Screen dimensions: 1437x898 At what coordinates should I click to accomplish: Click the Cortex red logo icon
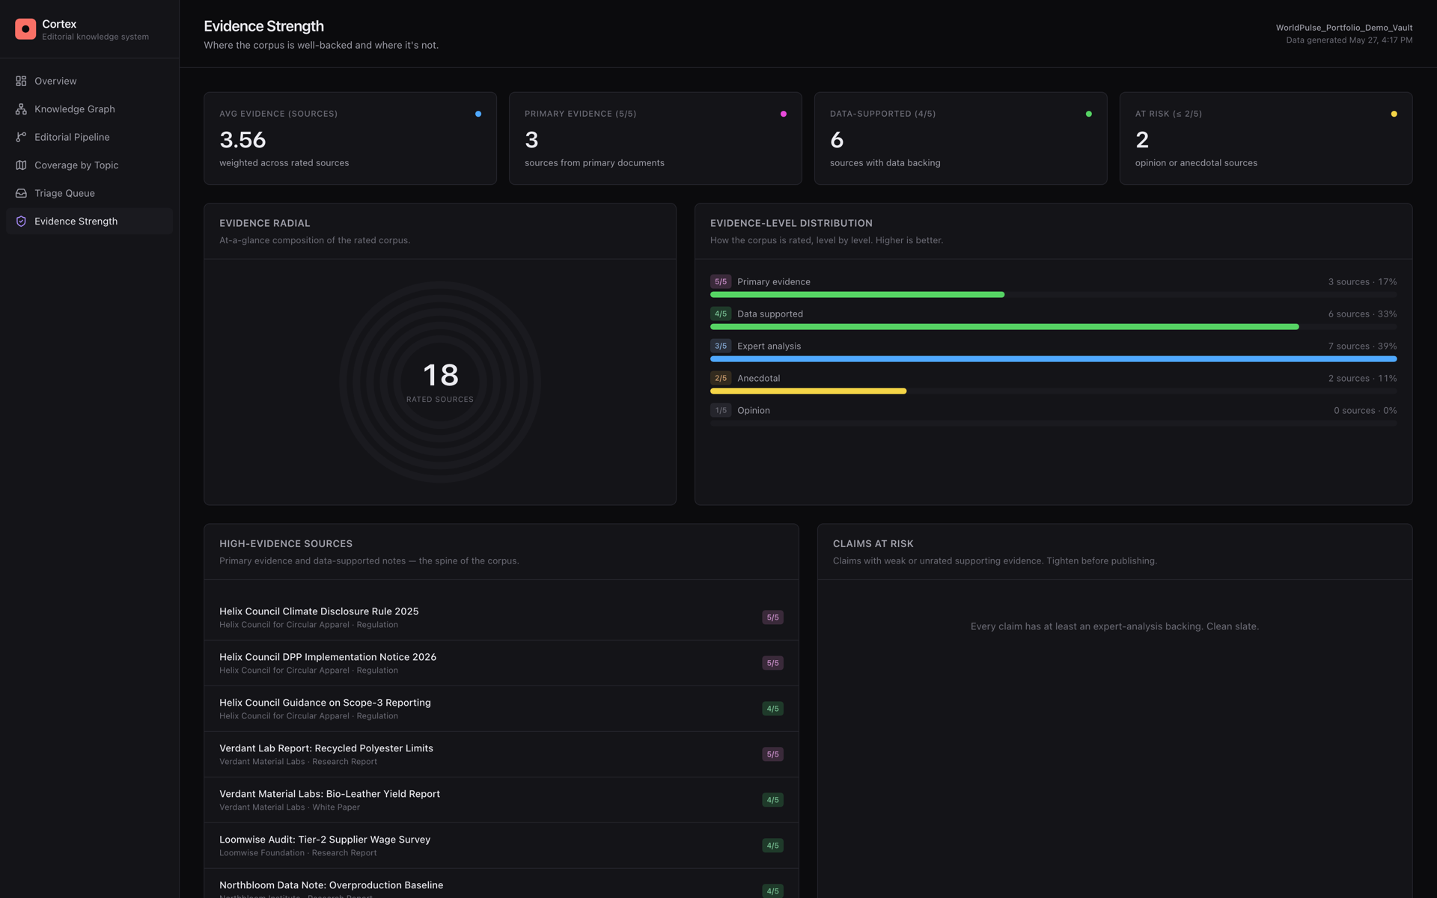coord(25,29)
